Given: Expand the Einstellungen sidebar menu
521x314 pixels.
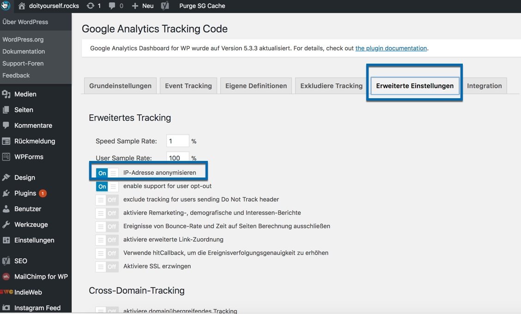Looking at the screenshot, I should tap(34, 240).
